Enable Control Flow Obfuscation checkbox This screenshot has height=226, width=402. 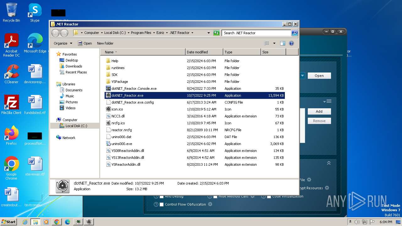coord(162,204)
